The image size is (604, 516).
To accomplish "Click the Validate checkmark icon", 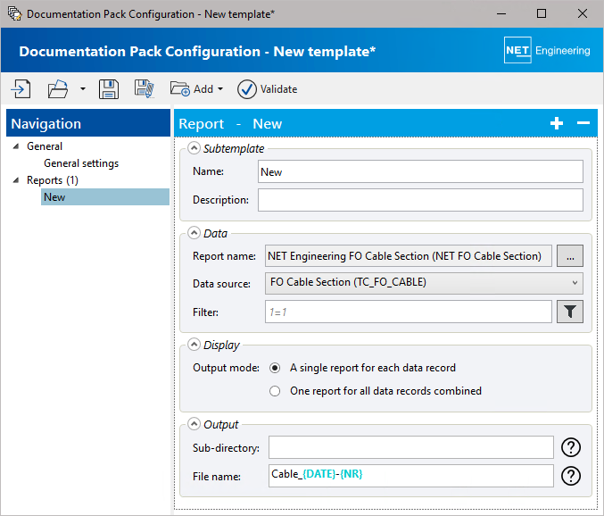I will (247, 89).
